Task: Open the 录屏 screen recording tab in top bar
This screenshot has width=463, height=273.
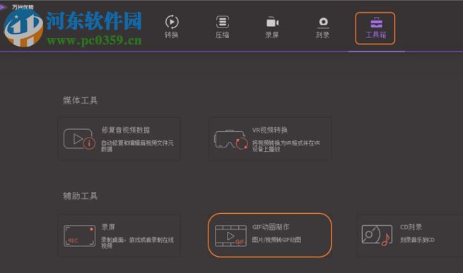Action: pyautogui.click(x=272, y=27)
